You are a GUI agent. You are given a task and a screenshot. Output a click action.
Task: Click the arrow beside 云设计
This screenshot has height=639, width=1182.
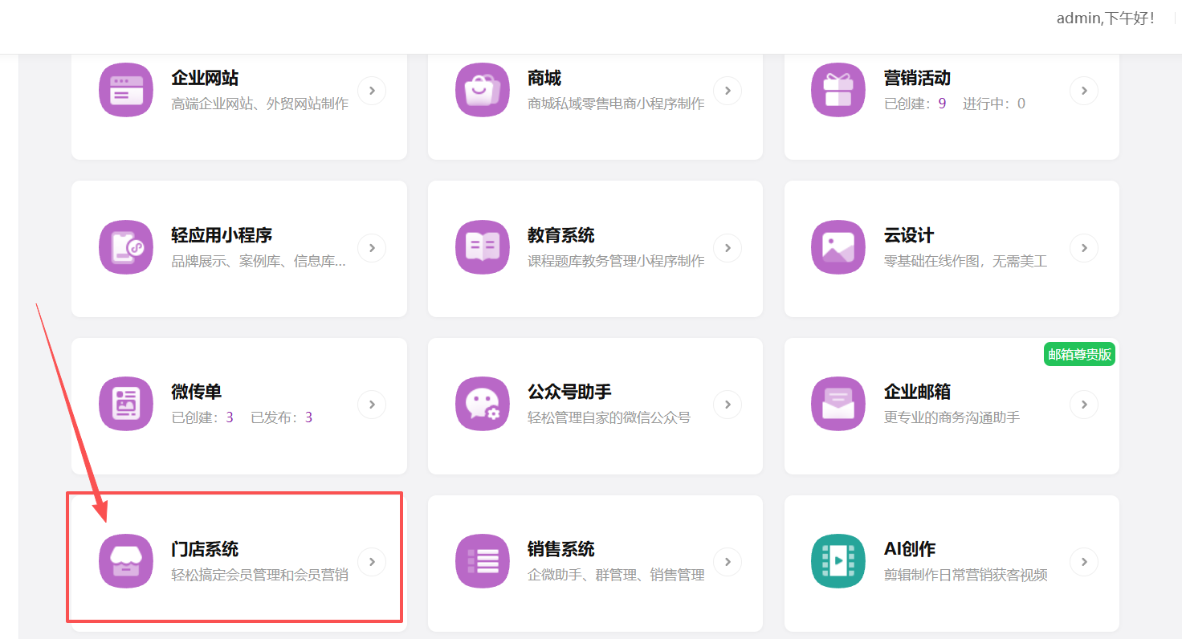click(1084, 248)
